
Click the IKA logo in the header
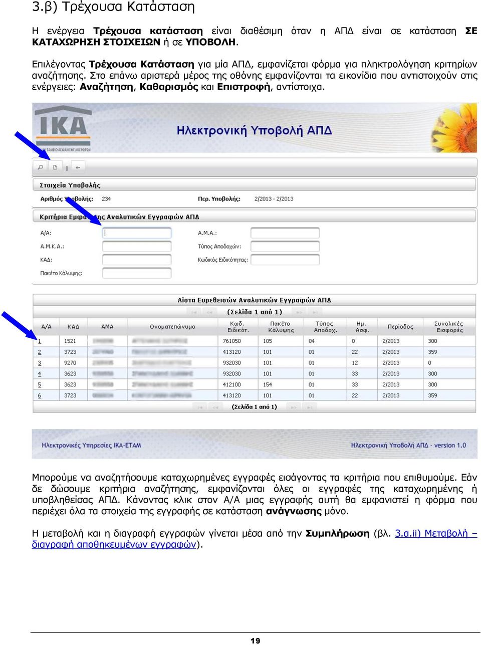coord(63,128)
